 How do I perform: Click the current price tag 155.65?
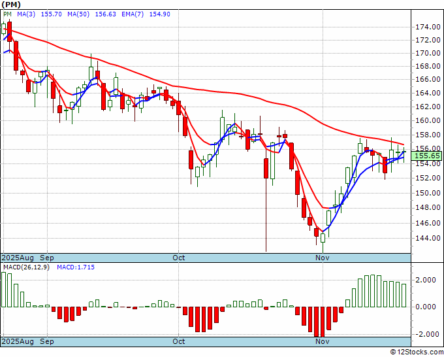pos(427,156)
